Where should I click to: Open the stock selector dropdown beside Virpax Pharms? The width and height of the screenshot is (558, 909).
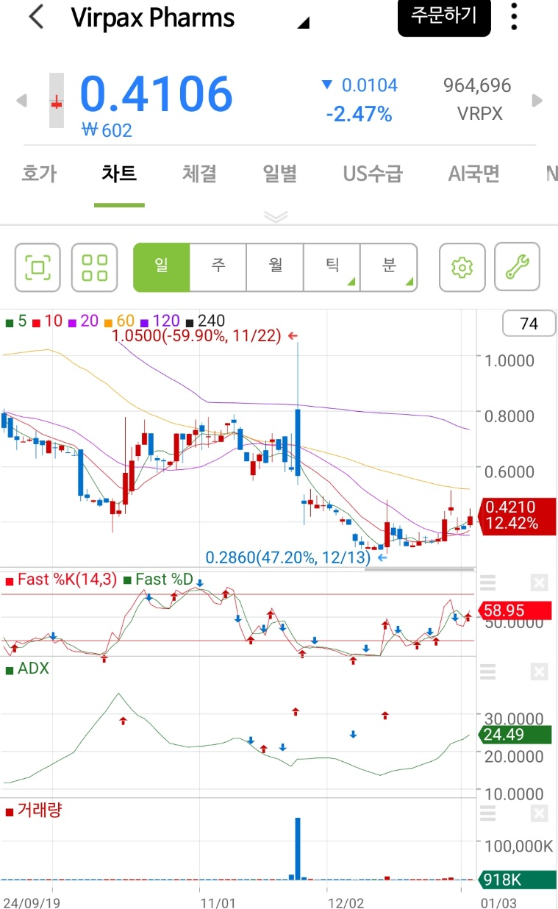coord(303,24)
